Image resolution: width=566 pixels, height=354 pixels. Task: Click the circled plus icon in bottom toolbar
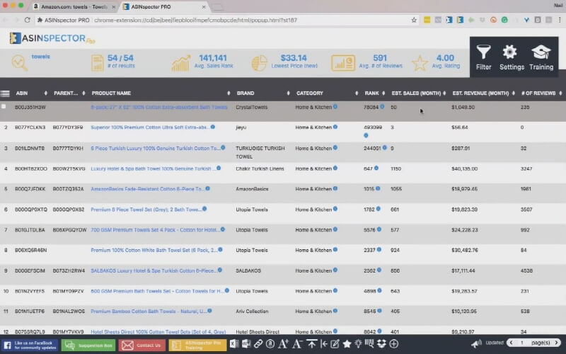pos(394,343)
